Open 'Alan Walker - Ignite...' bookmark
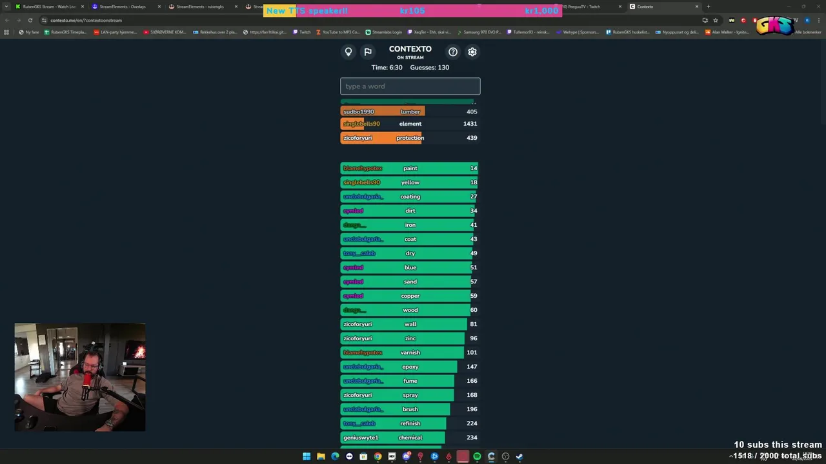 click(727, 32)
